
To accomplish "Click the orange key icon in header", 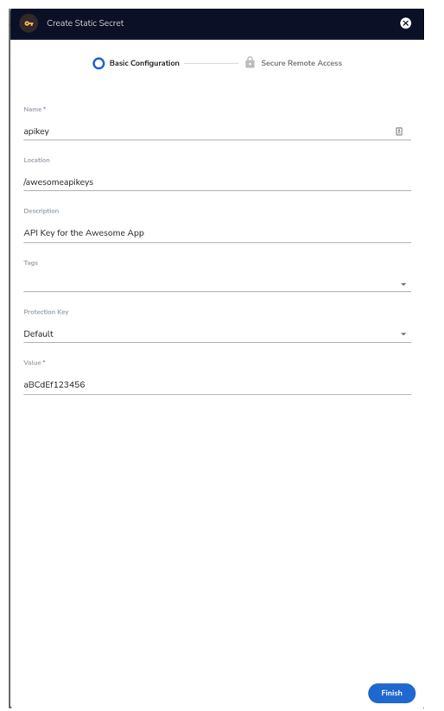I will point(29,23).
